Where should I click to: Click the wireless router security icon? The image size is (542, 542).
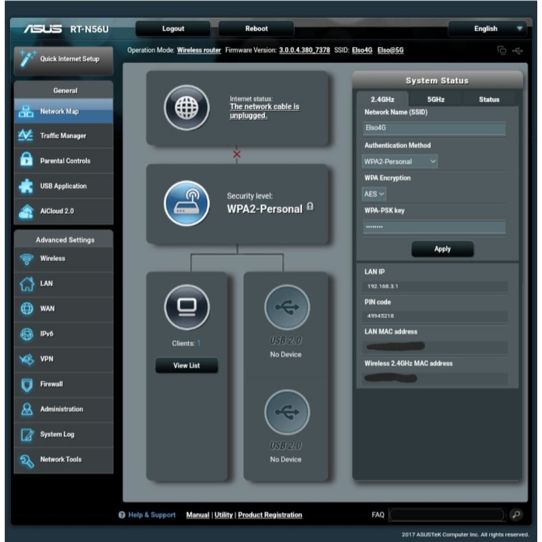186,203
